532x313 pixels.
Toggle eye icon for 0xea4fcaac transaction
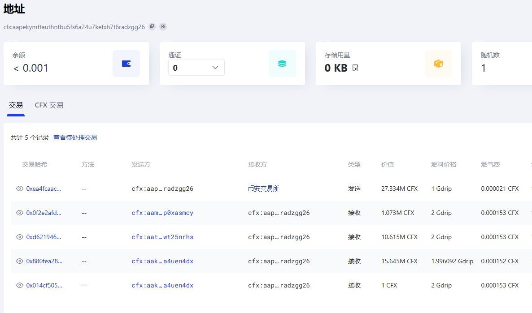pyautogui.click(x=20, y=189)
